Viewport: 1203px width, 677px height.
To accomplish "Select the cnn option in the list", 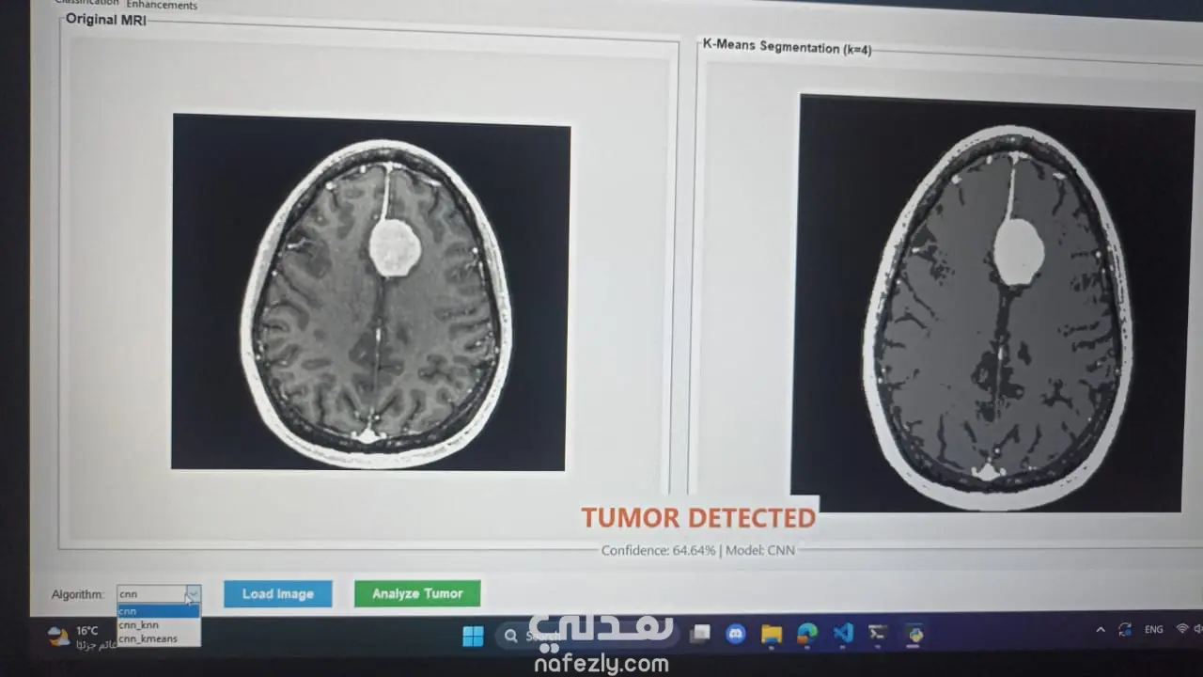I will click(158, 611).
